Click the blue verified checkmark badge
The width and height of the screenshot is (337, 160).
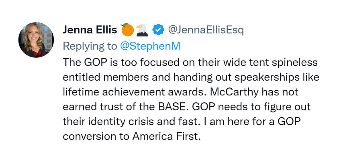pos(158,30)
